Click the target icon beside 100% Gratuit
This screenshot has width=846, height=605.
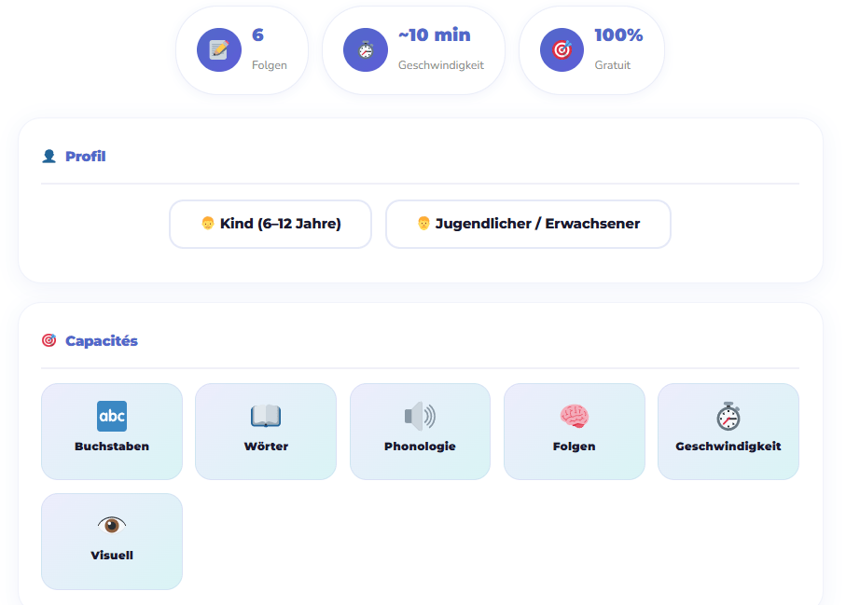[x=562, y=50]
